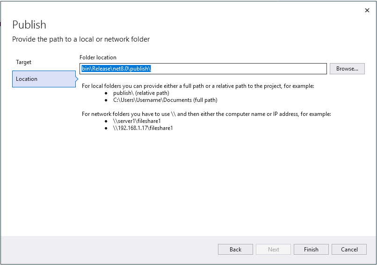Click the \\192.168.1.17\fileshare1 example
The height and width of the screenshot is (265, 377).
[143, 128]
